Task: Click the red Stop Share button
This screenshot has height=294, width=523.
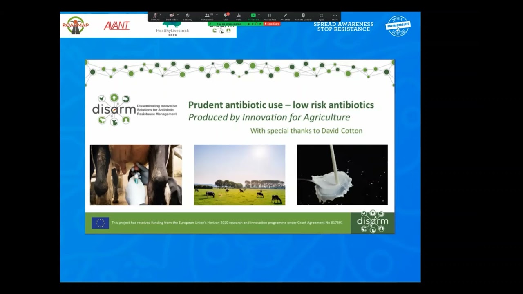Action: coord(272,24)
